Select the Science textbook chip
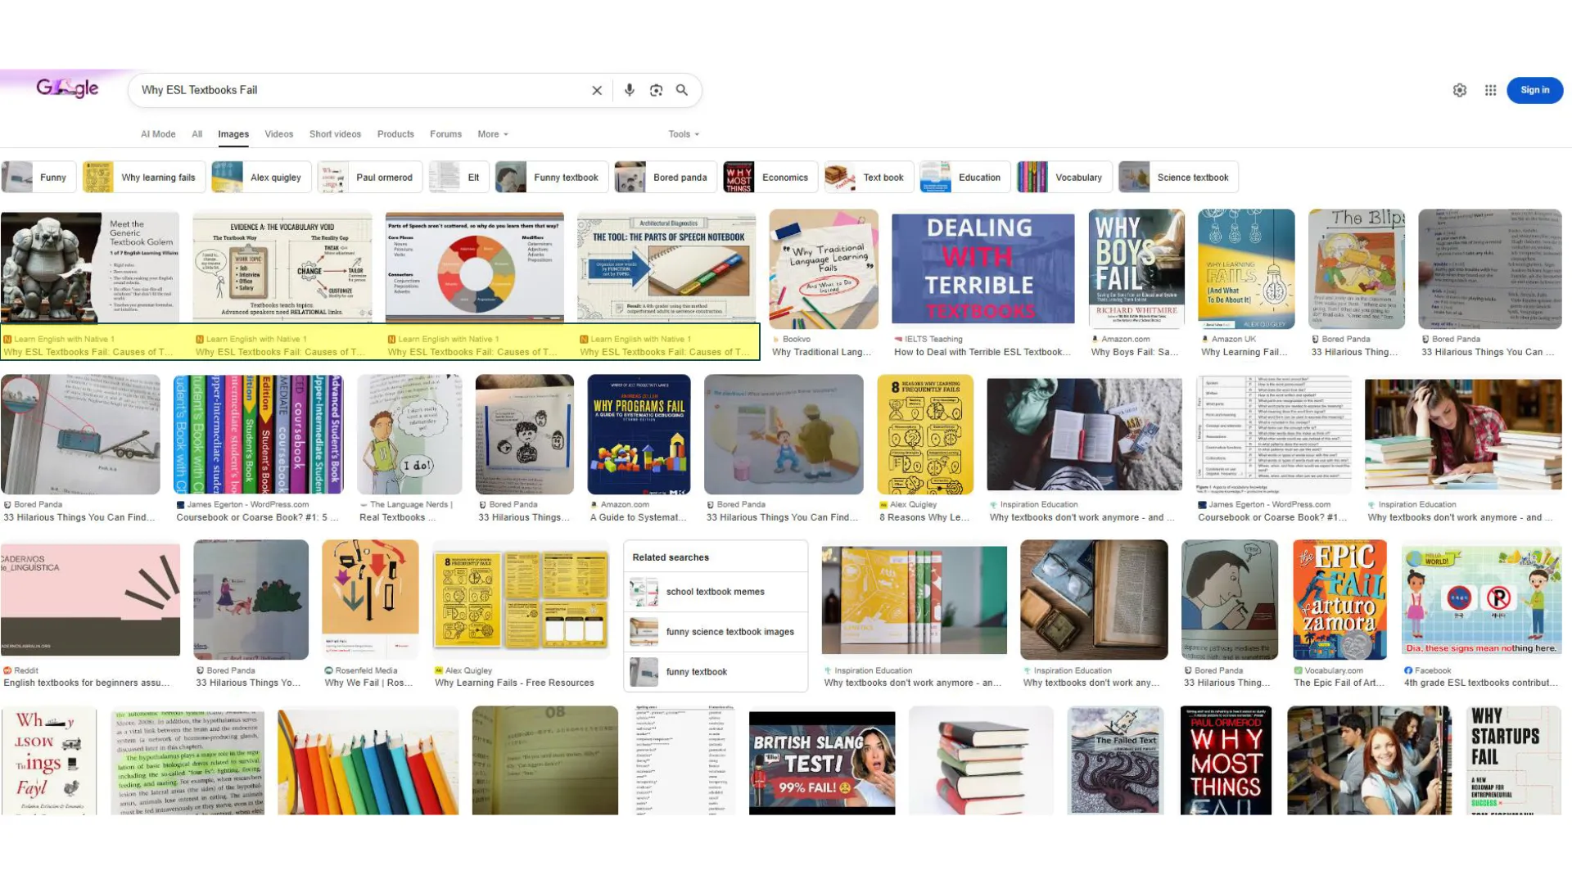Viewport: 1572px width, 884px height. [1178, 177]
